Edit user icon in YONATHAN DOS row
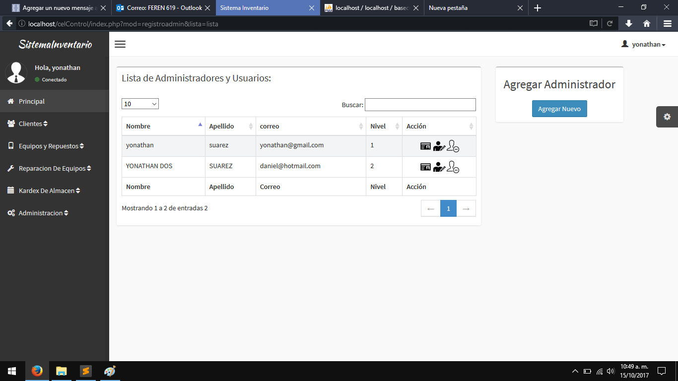This screenshot has height=381, width=678. click(439, 167)
